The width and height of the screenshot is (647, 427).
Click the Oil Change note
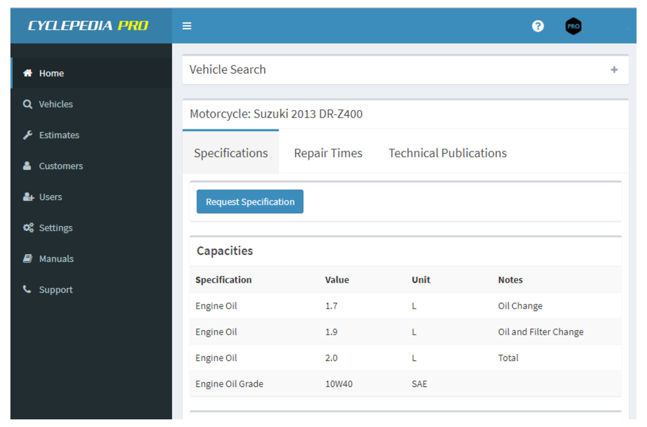click(520, 306)
